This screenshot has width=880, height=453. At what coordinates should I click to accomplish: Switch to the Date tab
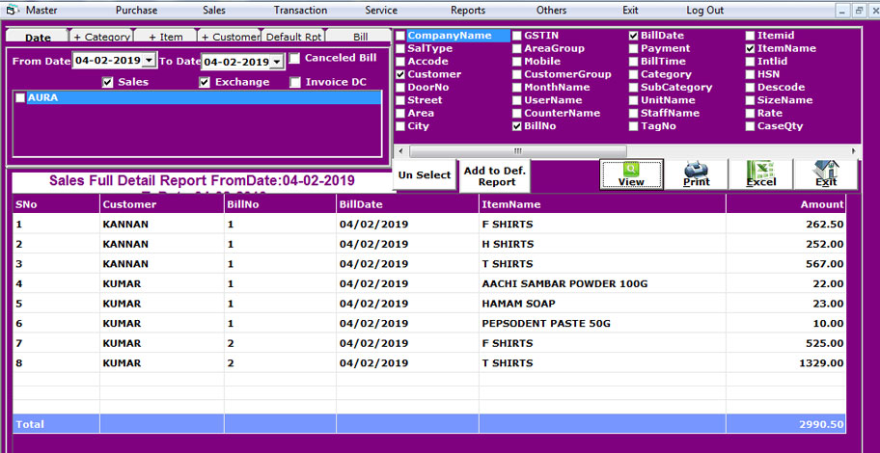click(38, 37)
